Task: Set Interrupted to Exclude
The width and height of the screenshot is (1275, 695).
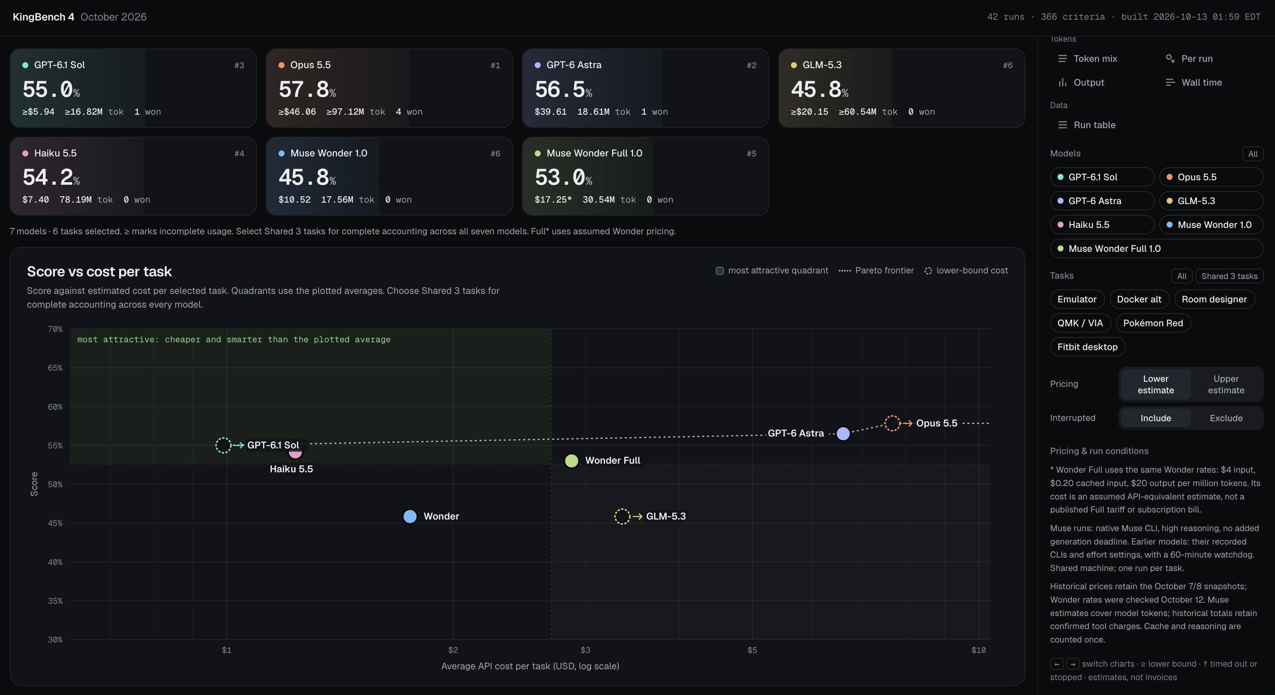Action: 1226,418
